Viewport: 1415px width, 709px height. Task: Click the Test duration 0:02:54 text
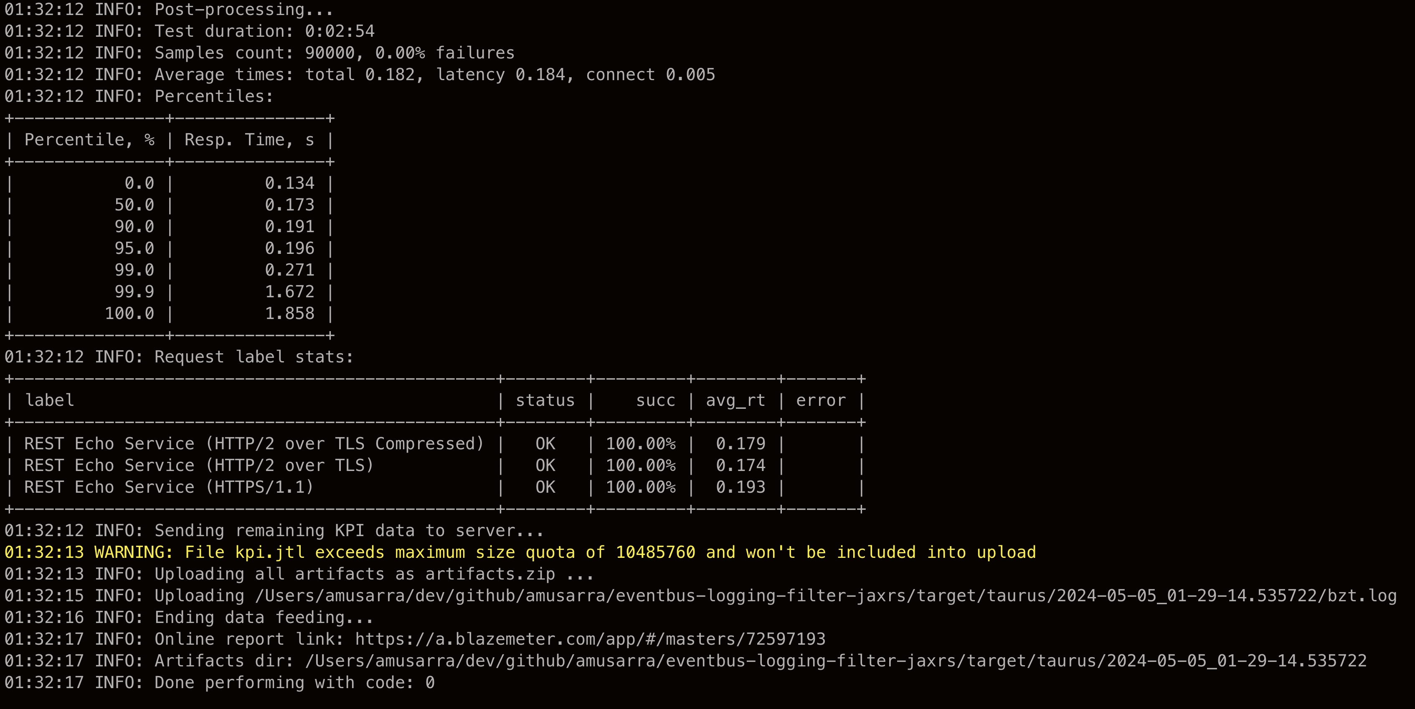264,31
